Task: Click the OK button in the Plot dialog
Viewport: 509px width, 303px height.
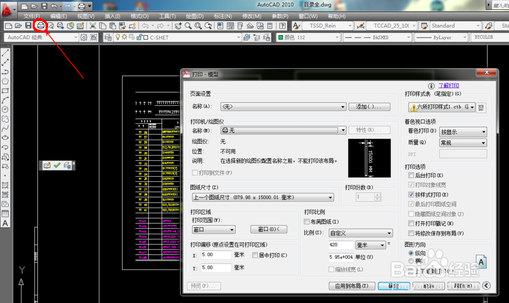Action: (394, 286)
